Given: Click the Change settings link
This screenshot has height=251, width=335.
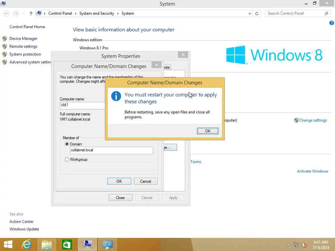Looking at the screenshot, I should (313, 120).
